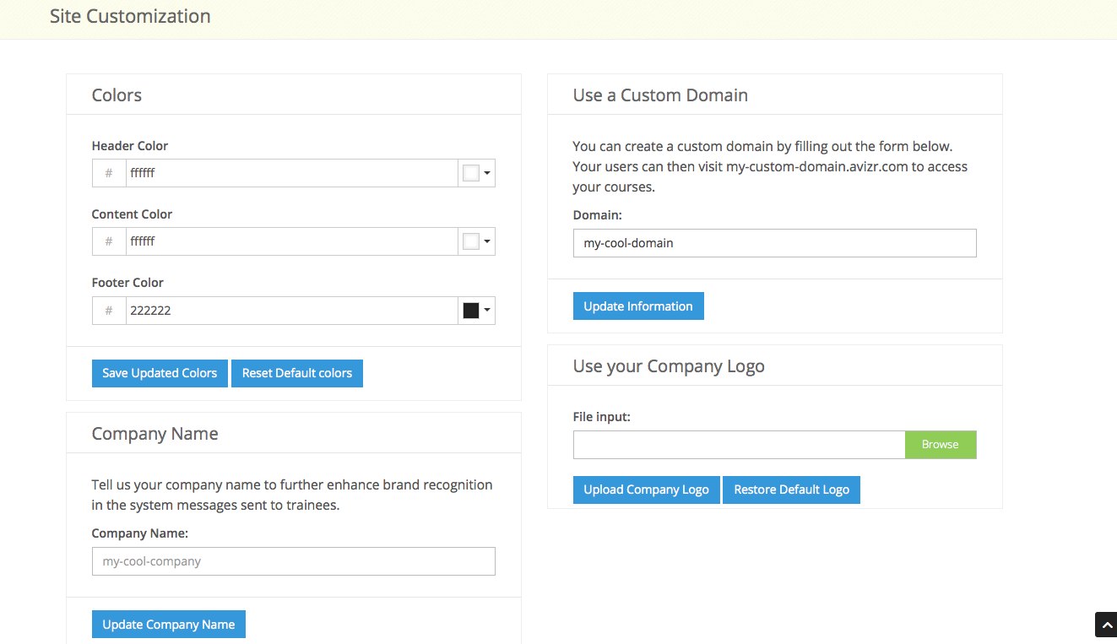The image size is (1117, 644).
Task: Click the empty File input text box
Action: click(739, 445)
